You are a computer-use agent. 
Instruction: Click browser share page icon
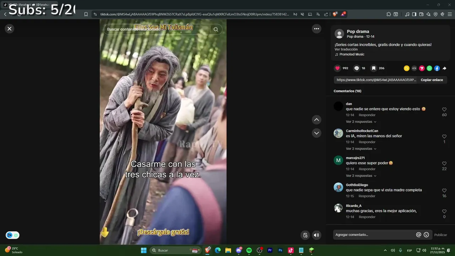(326, 14)
